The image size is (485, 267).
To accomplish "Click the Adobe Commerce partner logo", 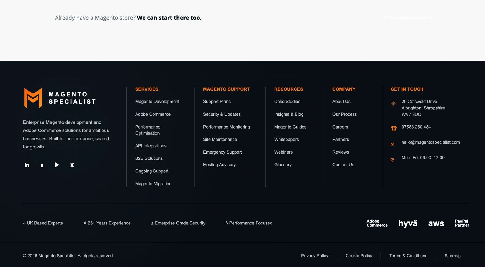I will click(x=377, y=223).
